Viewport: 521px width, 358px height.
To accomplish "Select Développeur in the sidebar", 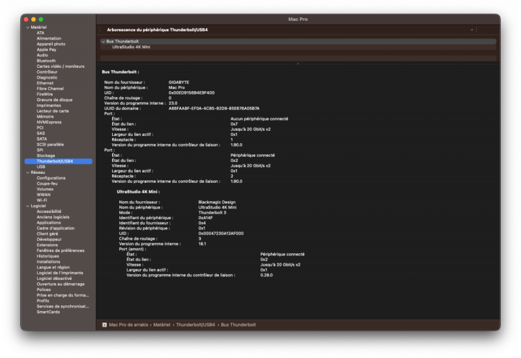I will (x=49, y=240).
